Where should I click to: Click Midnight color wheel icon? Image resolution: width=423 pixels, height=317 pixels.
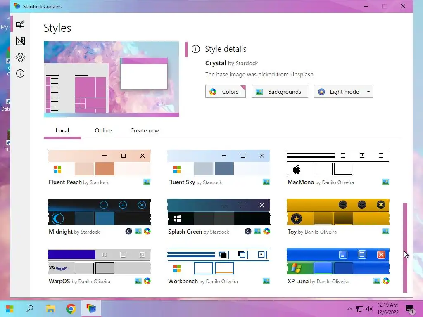(x=147, y=232)
